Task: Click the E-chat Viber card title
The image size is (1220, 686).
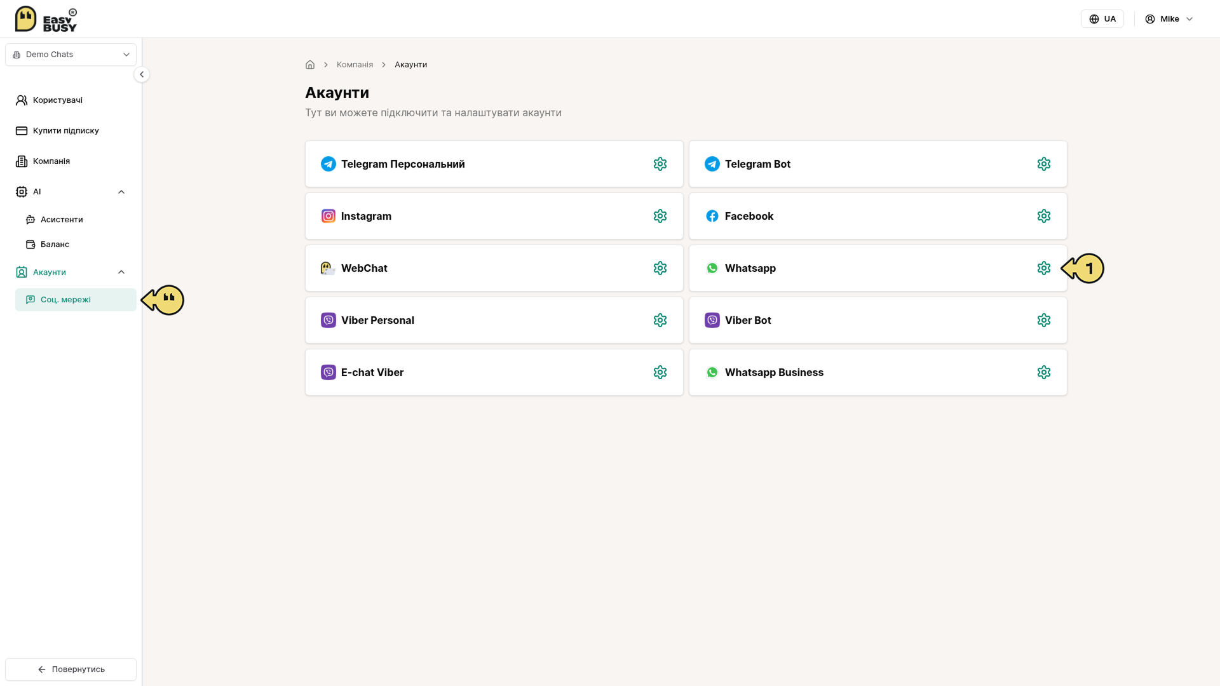Action: [x=372, y=372]
